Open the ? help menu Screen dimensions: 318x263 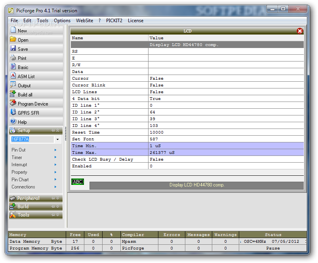tap(99, 21)
